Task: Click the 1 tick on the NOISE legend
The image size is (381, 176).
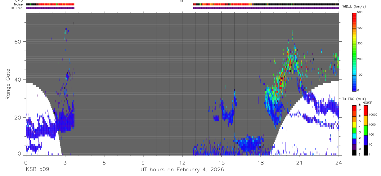Action: tap(370, 154)
